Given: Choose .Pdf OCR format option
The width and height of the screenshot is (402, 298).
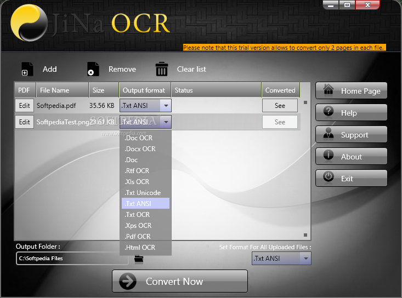Looking at the screenshot, I should pos(145,237).
